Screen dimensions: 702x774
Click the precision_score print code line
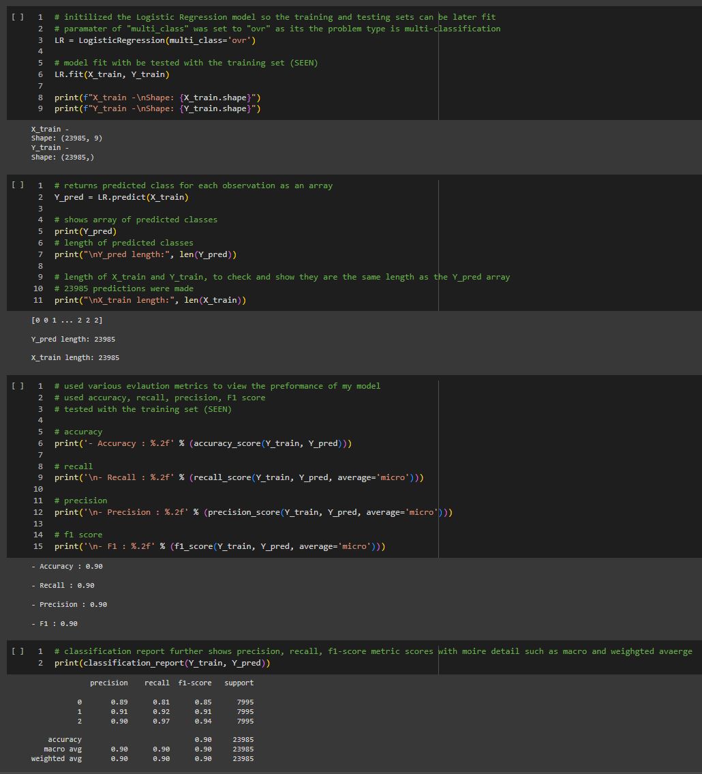[254, 512]
